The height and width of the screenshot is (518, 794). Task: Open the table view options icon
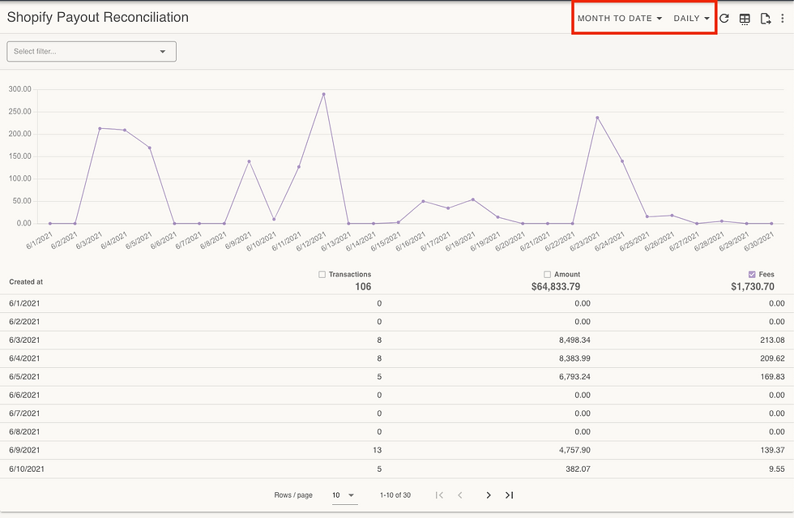pyautogui.click(x=745, y=19)
